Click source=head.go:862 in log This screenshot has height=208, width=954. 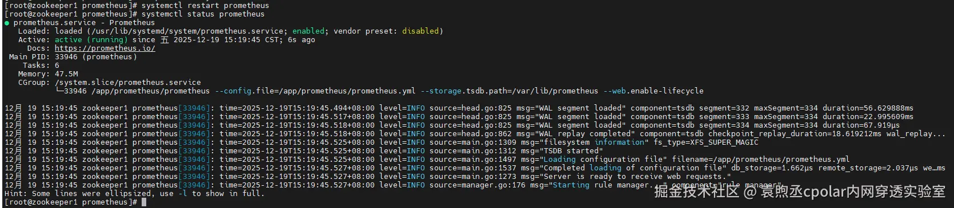pyautogui.click(x=471, y=134)
